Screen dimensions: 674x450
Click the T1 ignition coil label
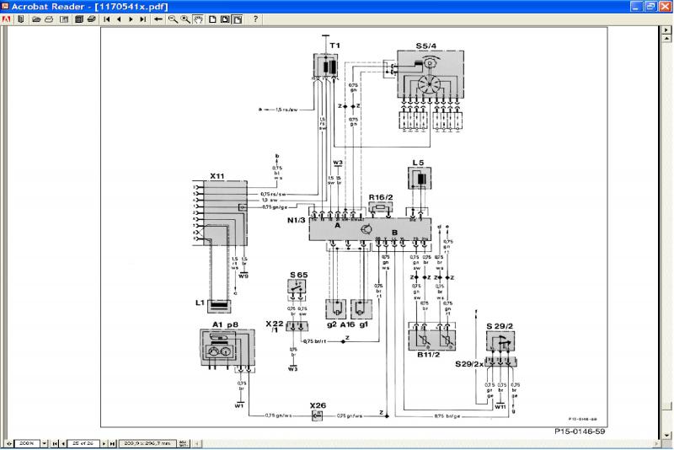point(334,46)
